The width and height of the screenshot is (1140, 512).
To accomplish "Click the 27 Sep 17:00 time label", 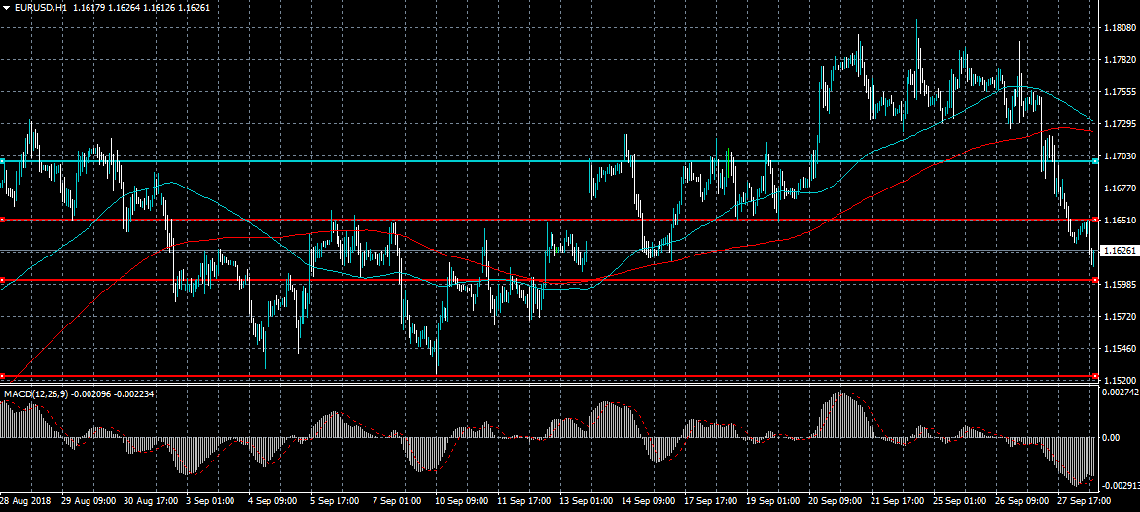I will [1084, 501].
